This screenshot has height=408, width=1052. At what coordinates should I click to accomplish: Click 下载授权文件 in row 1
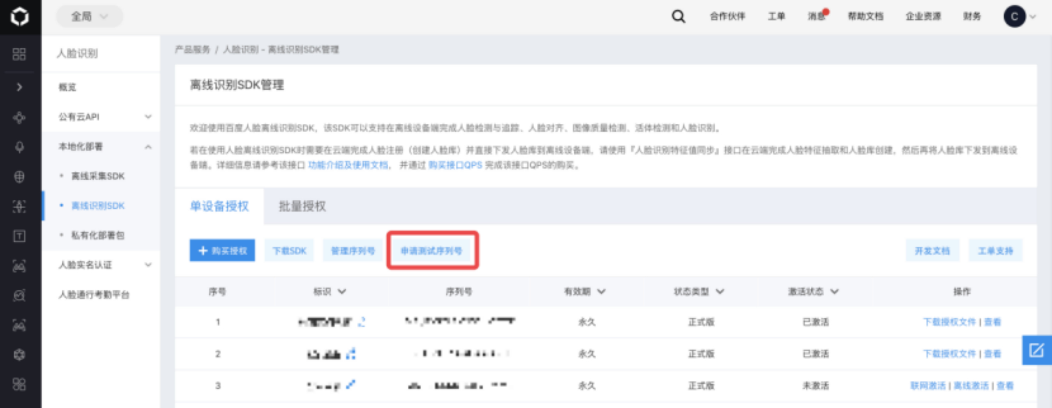[949, 322]
